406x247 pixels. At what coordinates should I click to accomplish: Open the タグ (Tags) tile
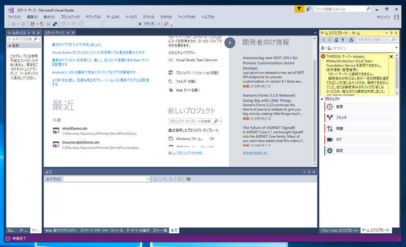coord(360,139)
